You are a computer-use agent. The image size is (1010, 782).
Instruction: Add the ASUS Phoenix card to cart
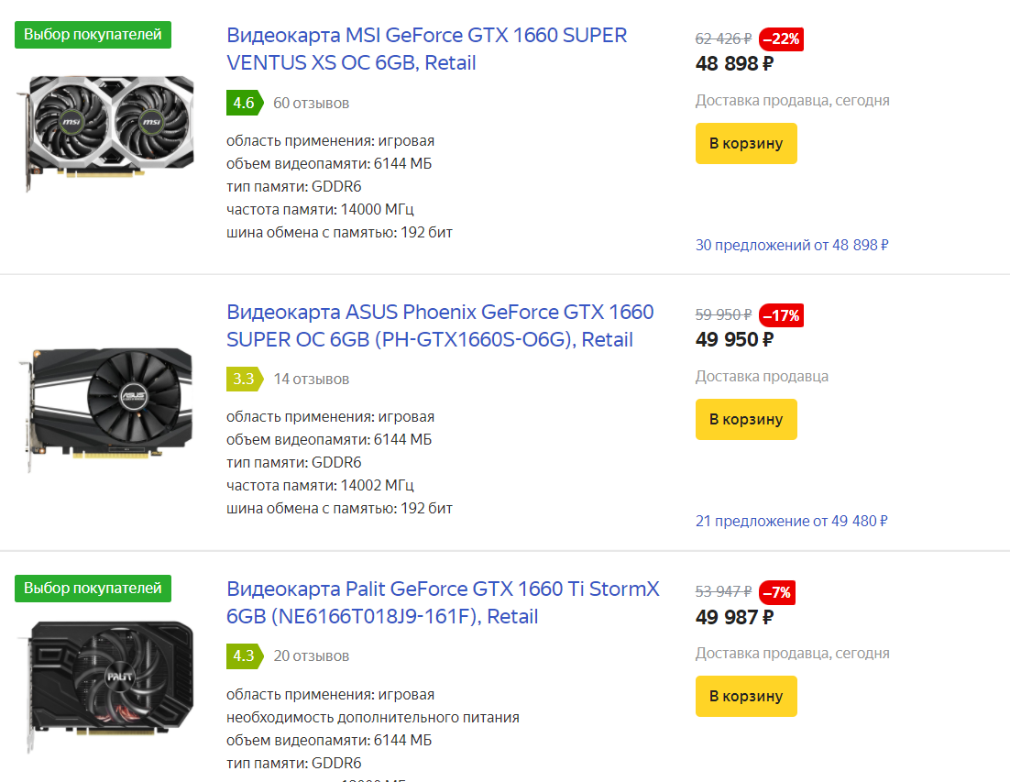coord(746,419)
